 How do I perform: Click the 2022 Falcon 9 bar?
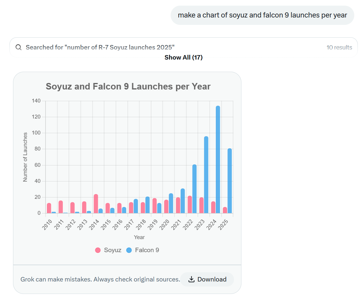click(x=194, y=189)
